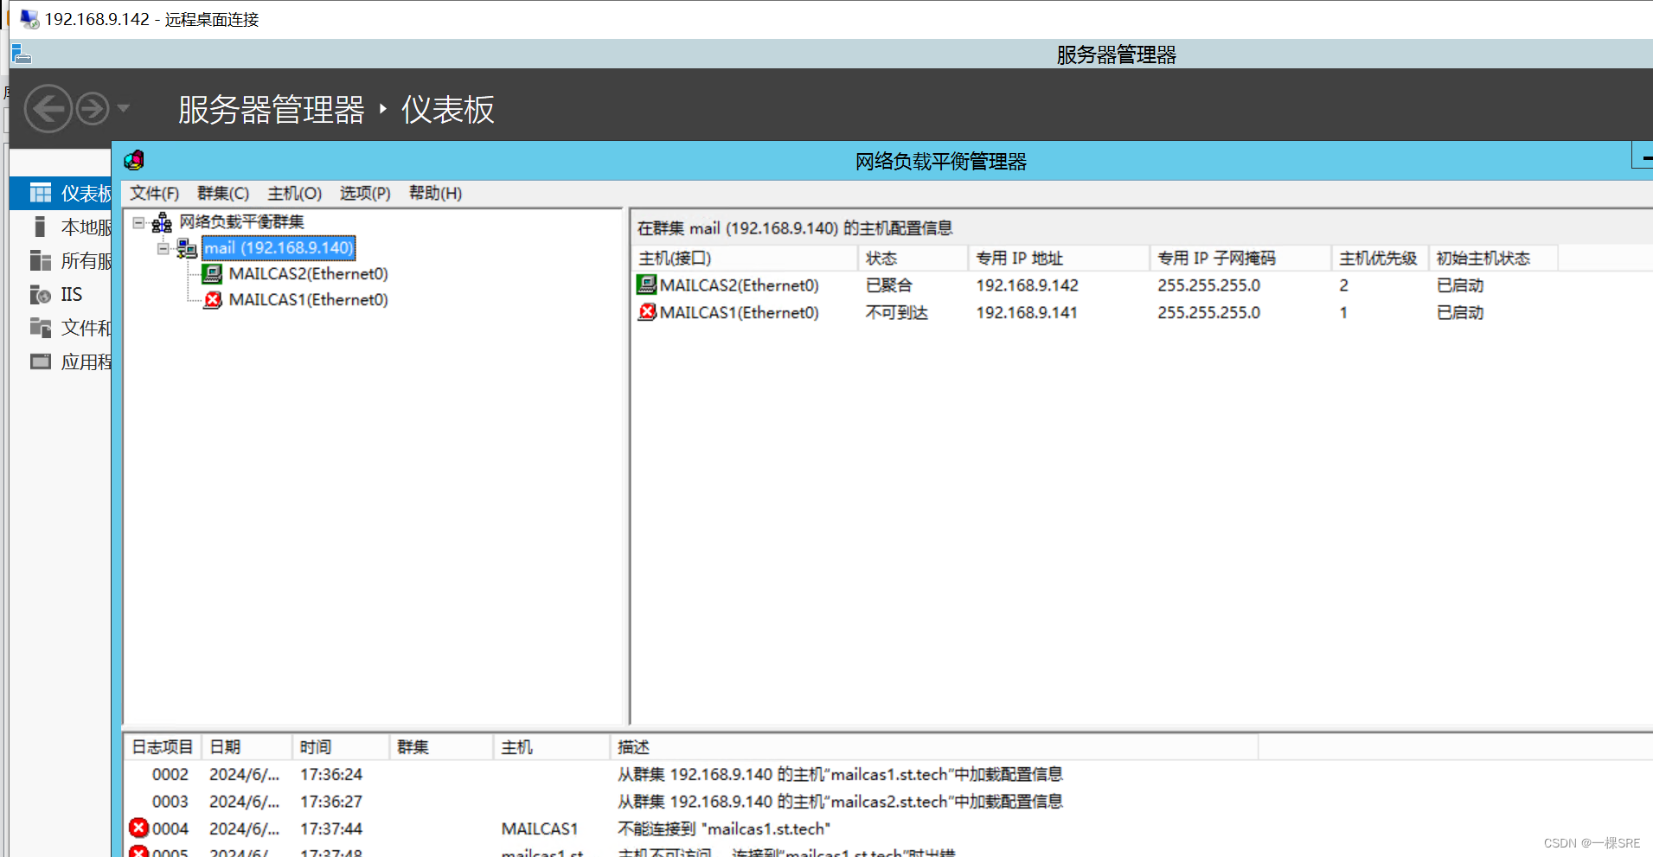The width and height of the screenshot is (1653, 857).
Task: Sort by 主机优先级 column header
Action: click(x=1380, y=258)
